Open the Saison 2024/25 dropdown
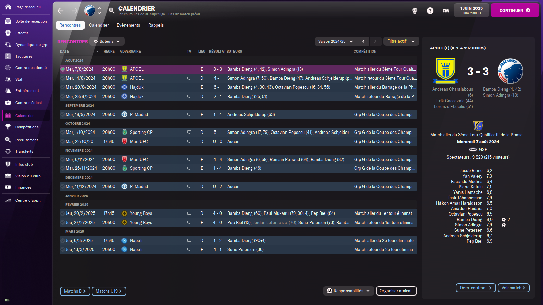The width and height of the screenshot is (543, 305). pyautogui.click(x=336, y=41)
